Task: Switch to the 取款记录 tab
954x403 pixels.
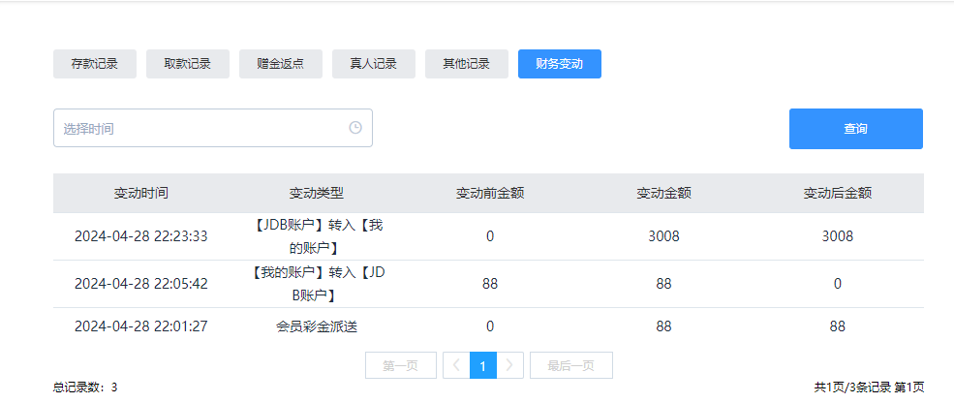Action: coord(188,64)
